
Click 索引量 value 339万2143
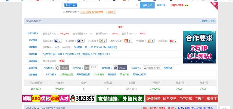coord(131,89)
